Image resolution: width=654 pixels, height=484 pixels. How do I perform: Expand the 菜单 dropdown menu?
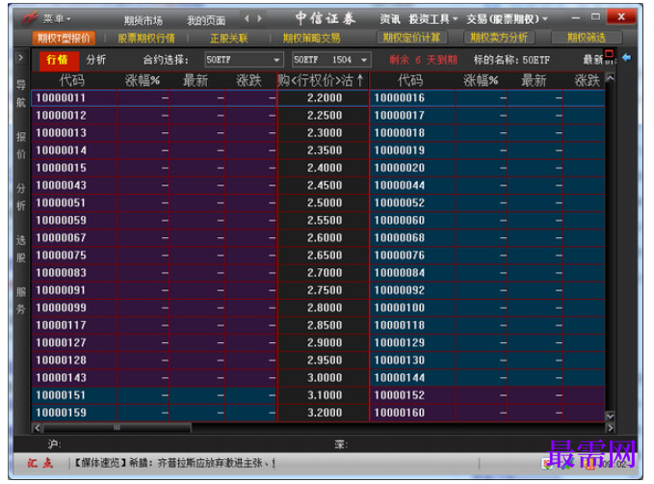coord(57,18)
